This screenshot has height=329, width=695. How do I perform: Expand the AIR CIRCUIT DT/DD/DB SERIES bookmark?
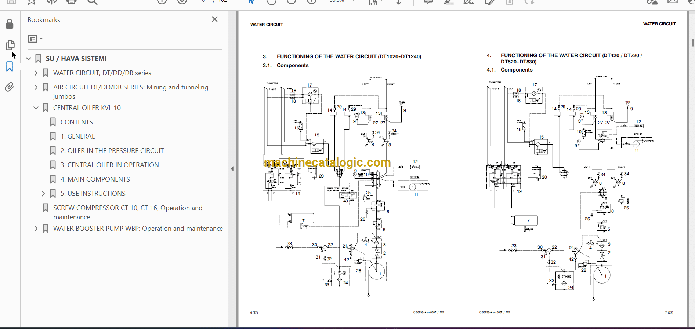(36, 87)
